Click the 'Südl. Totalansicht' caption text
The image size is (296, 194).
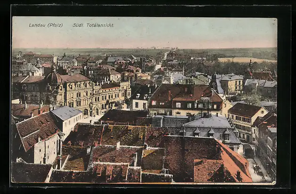(93, 25)
